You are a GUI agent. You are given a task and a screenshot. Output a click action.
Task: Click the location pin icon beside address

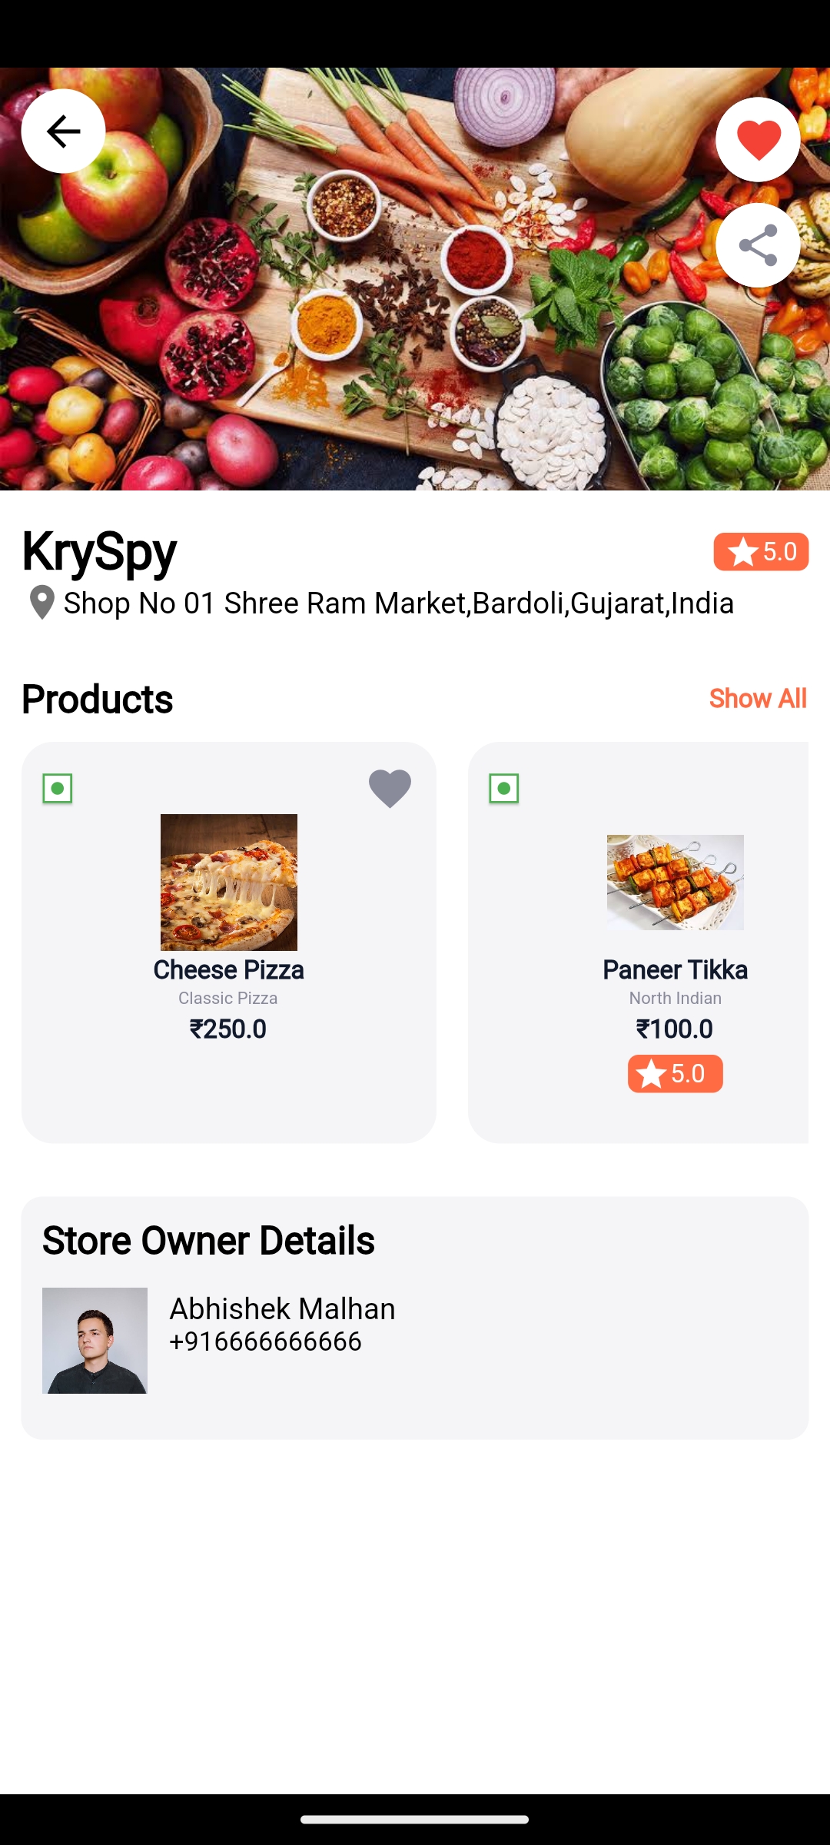41,603
